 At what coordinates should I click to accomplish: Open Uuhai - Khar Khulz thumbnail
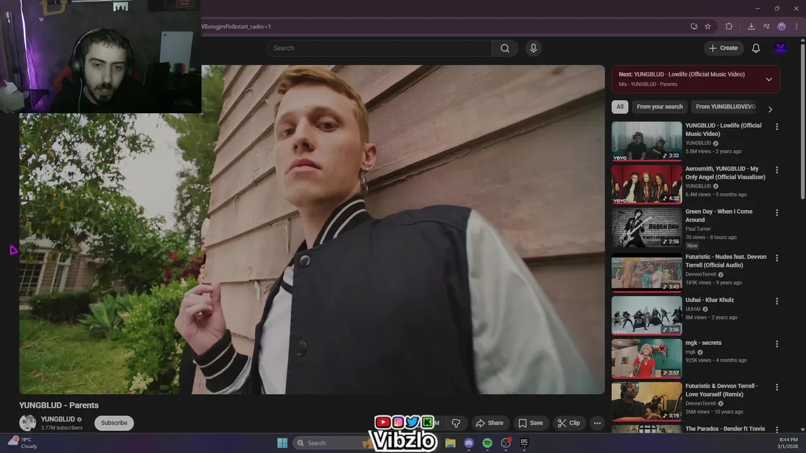(647, 316)
